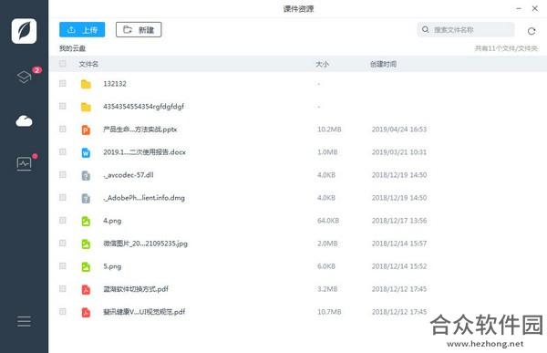Click folder icon for 132132

click(86, 84)
